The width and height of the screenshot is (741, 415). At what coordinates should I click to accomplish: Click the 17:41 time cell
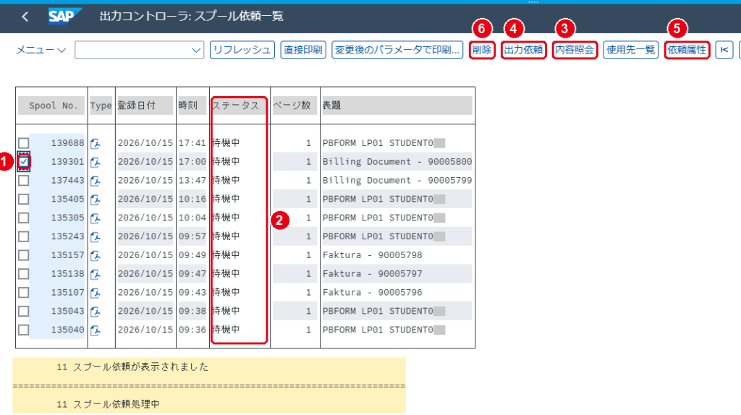192,143
